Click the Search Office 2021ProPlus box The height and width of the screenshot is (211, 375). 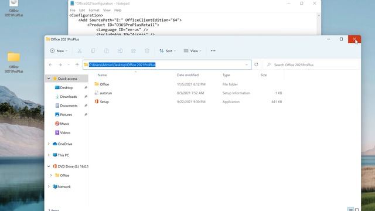(312, 65)
